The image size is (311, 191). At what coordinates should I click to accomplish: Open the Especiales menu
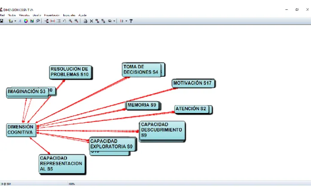(69, 15)
